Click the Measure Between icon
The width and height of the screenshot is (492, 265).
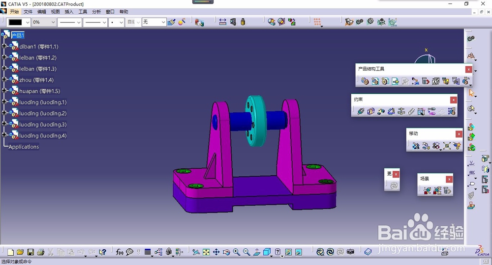click(x=222, y=22)
